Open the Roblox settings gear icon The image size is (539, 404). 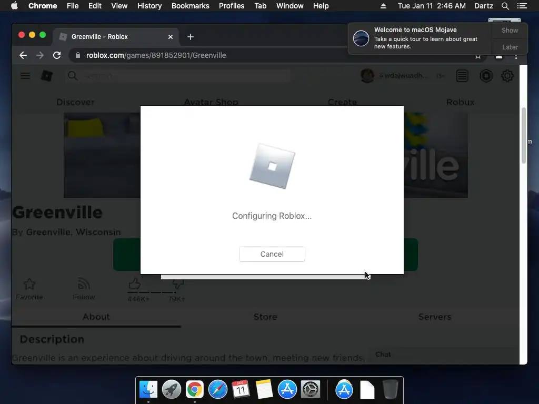507,76
